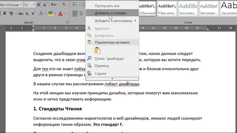This screenshot has height=133, width=237.
Task: Apply text effects and typography
Action: click(x=41, y=14)
